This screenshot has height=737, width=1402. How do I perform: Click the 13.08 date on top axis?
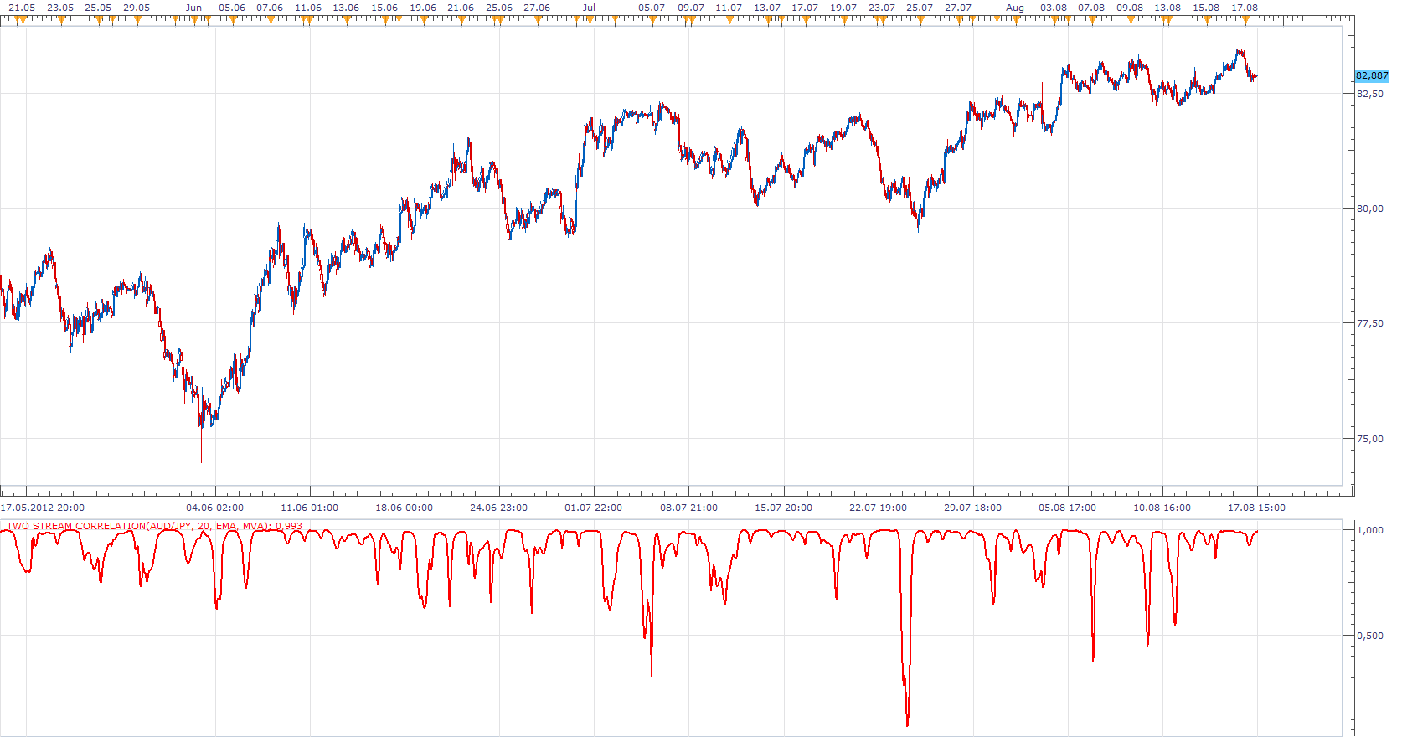tap(1167, 8)
